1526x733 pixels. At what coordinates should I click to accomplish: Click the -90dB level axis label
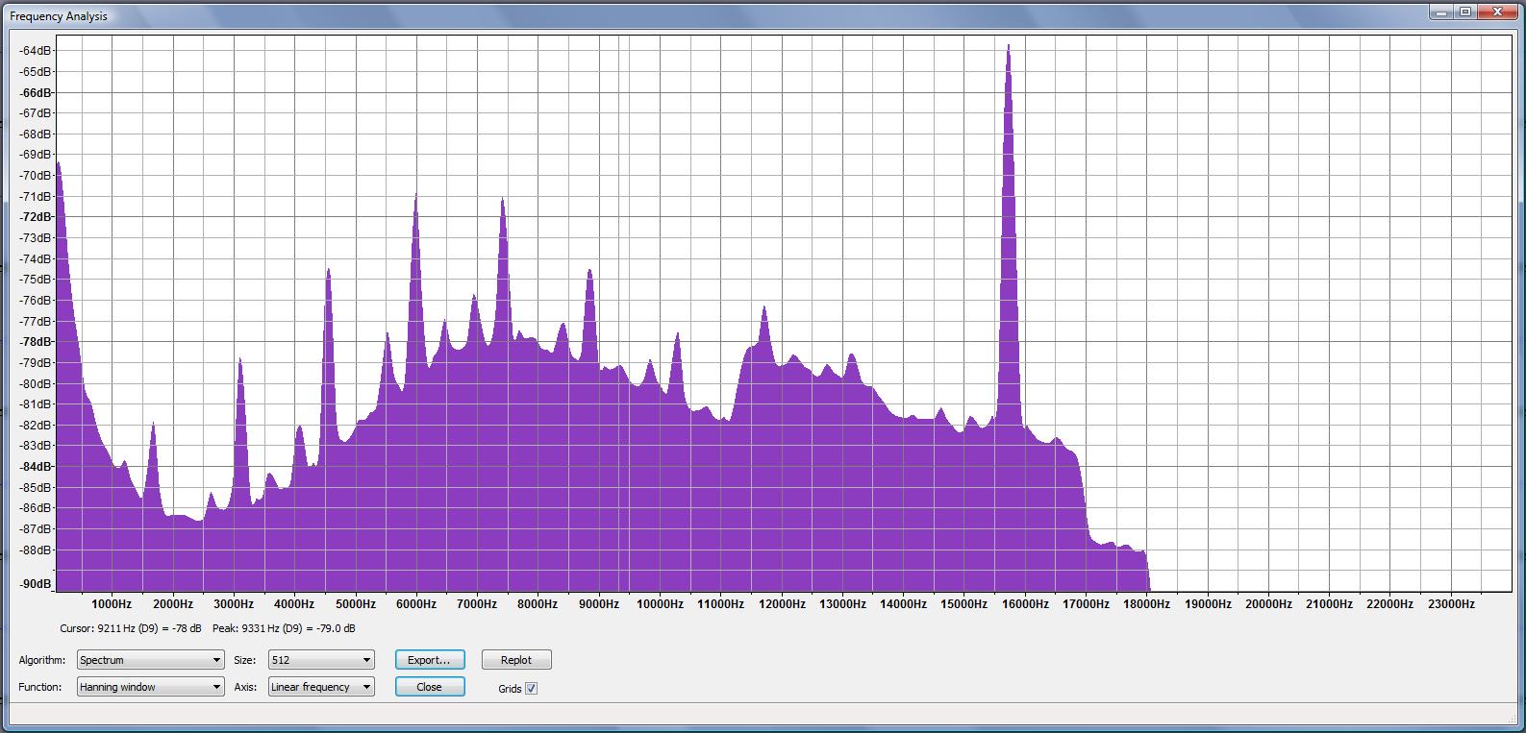tap(37, 584)
